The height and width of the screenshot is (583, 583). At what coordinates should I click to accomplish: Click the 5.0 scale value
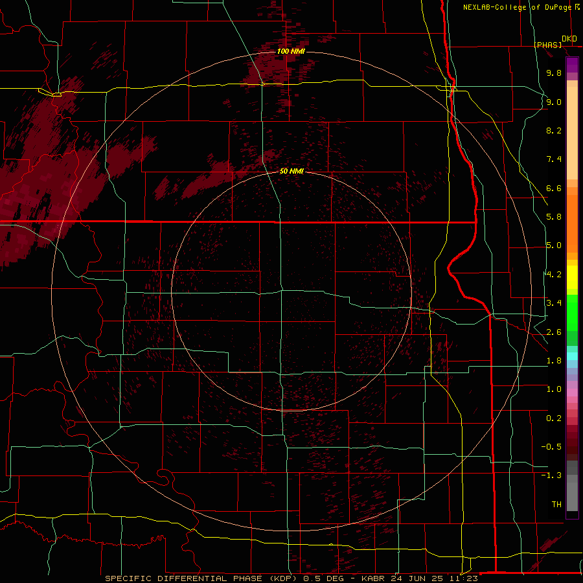554,246
